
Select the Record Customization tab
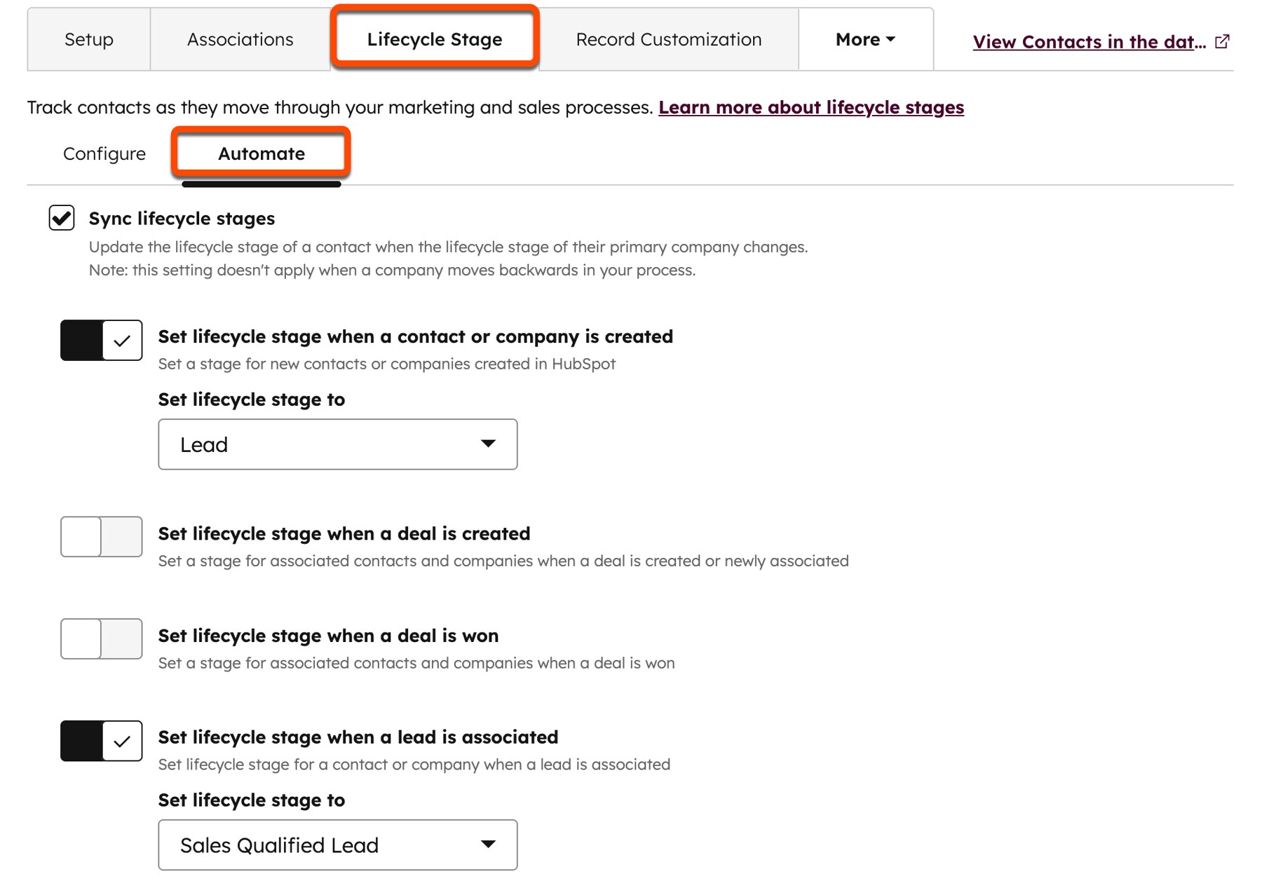(x=667, y=40)
